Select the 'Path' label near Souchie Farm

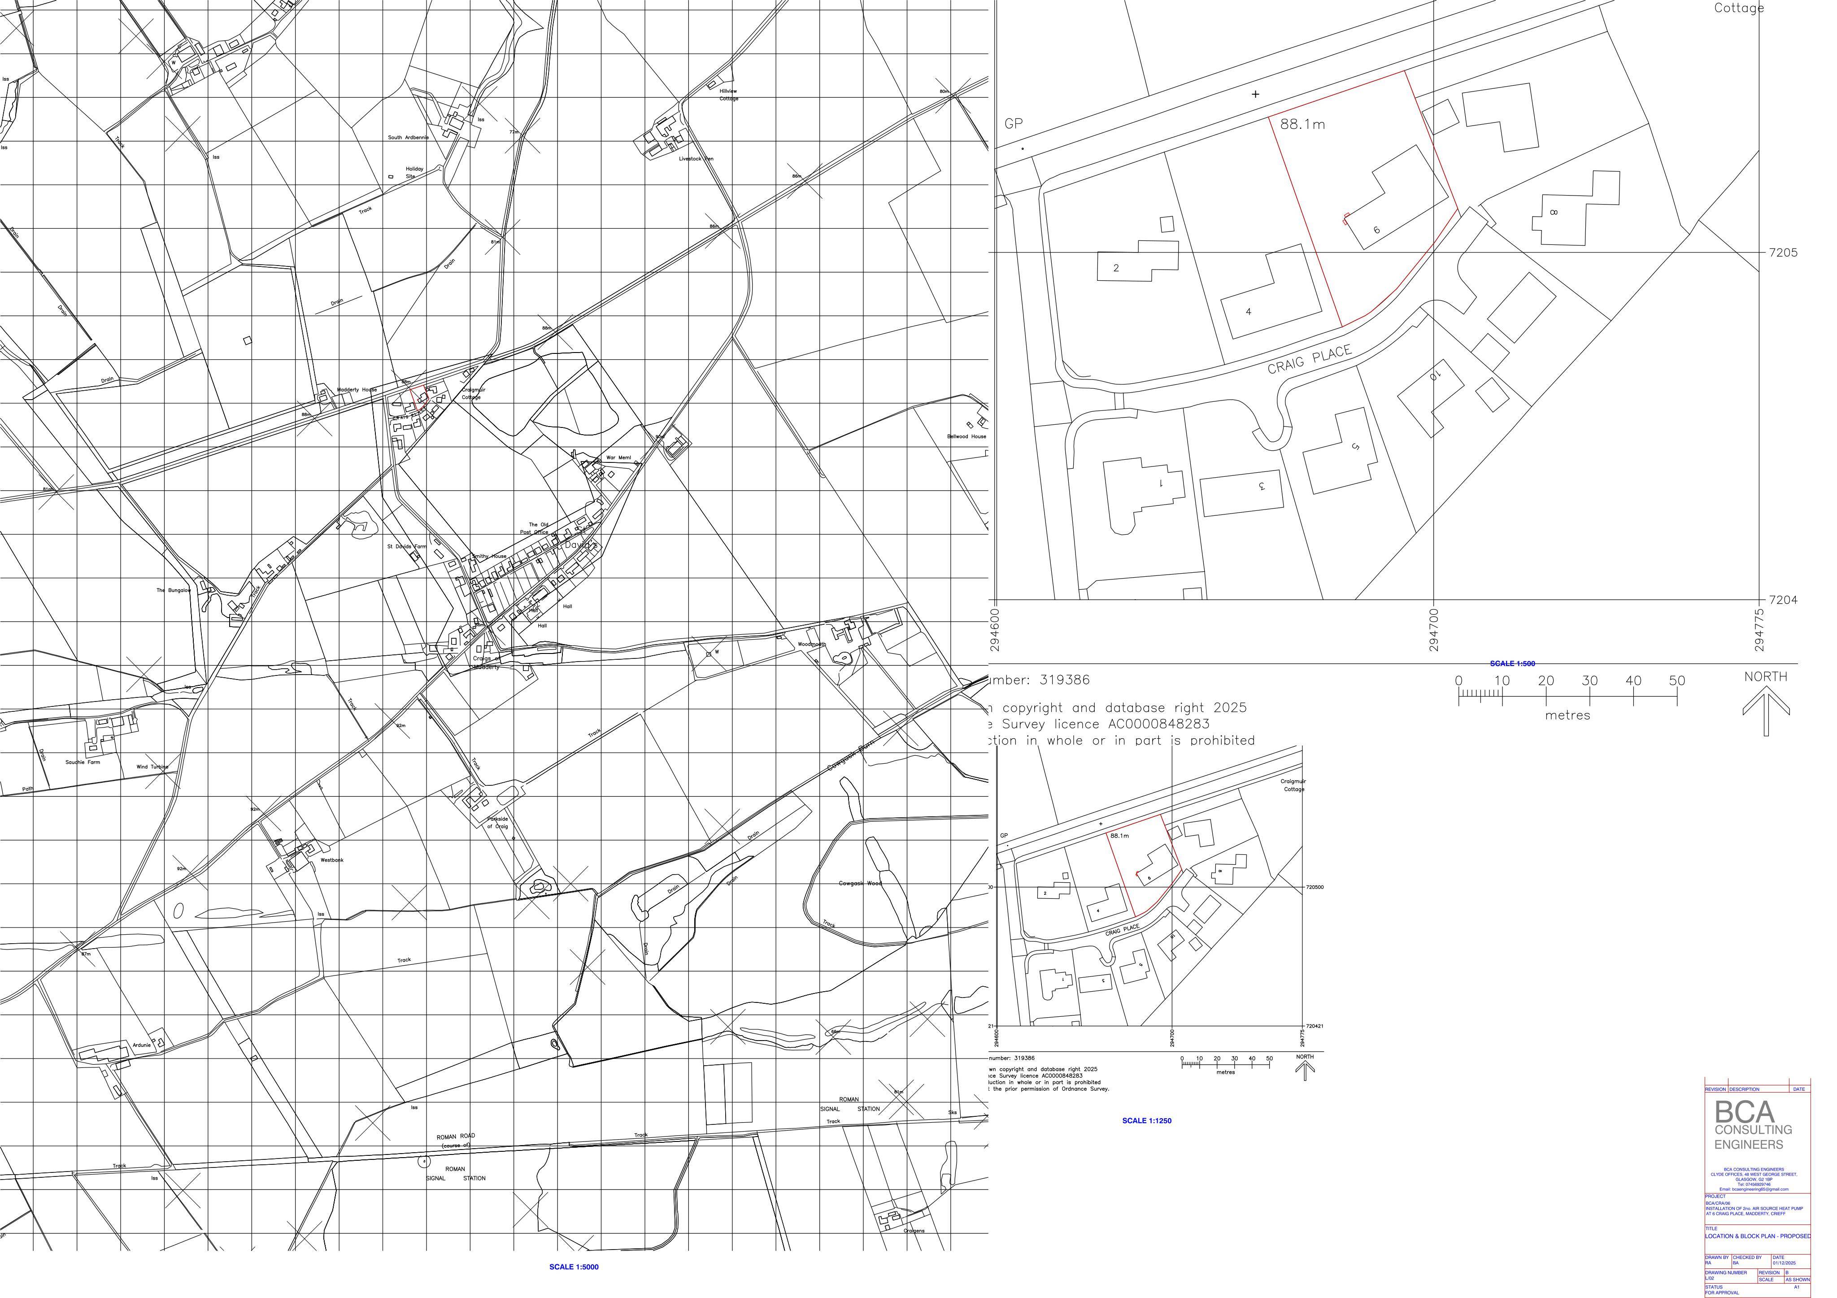click(28, 789)
